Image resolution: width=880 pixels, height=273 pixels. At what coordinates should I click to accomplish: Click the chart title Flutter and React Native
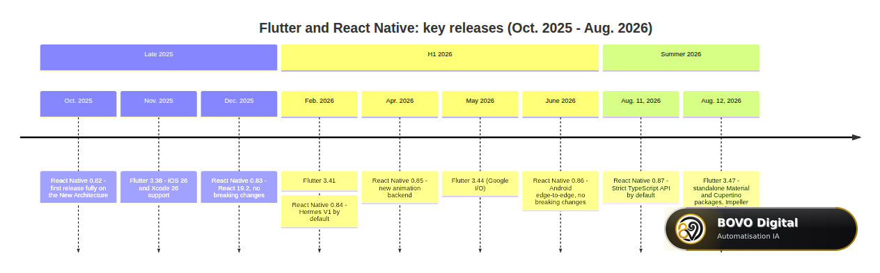point(455,28)
